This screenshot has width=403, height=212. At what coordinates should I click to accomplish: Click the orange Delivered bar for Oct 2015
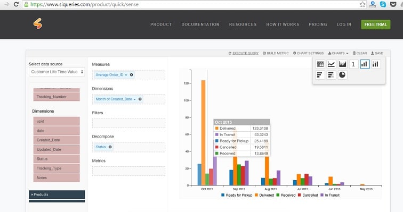(x=203, y=133)
